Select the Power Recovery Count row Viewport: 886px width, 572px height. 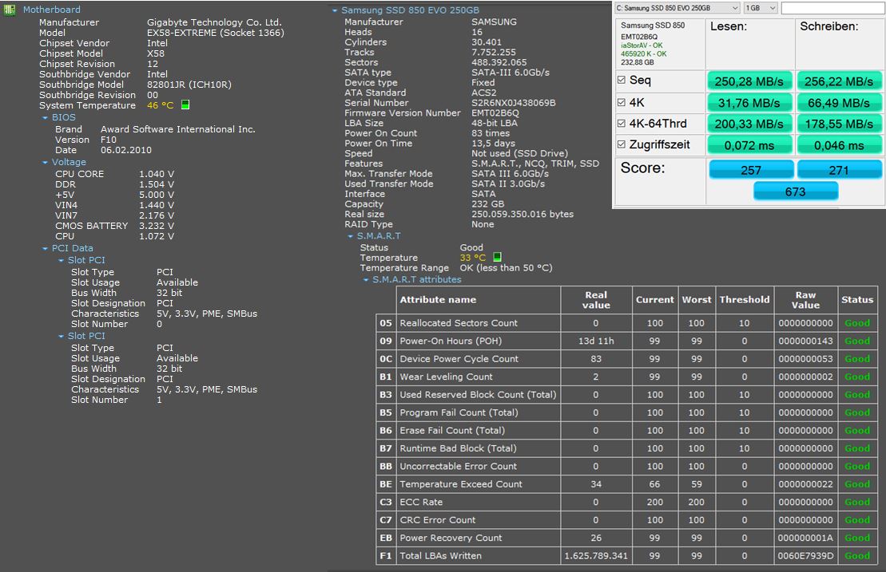(x=626, y=538)
